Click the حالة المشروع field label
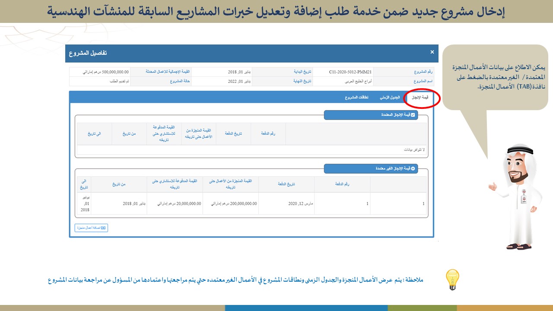 tap(180, 81)
